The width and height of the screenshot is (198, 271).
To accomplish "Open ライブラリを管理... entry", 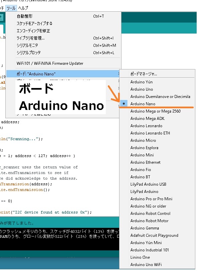I will point(64,38).
